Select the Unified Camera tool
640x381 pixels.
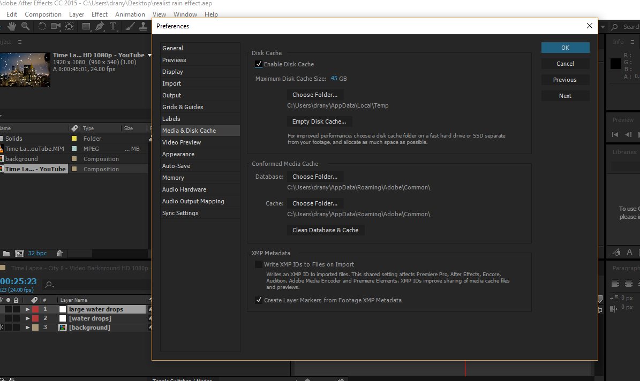point(56,26)
